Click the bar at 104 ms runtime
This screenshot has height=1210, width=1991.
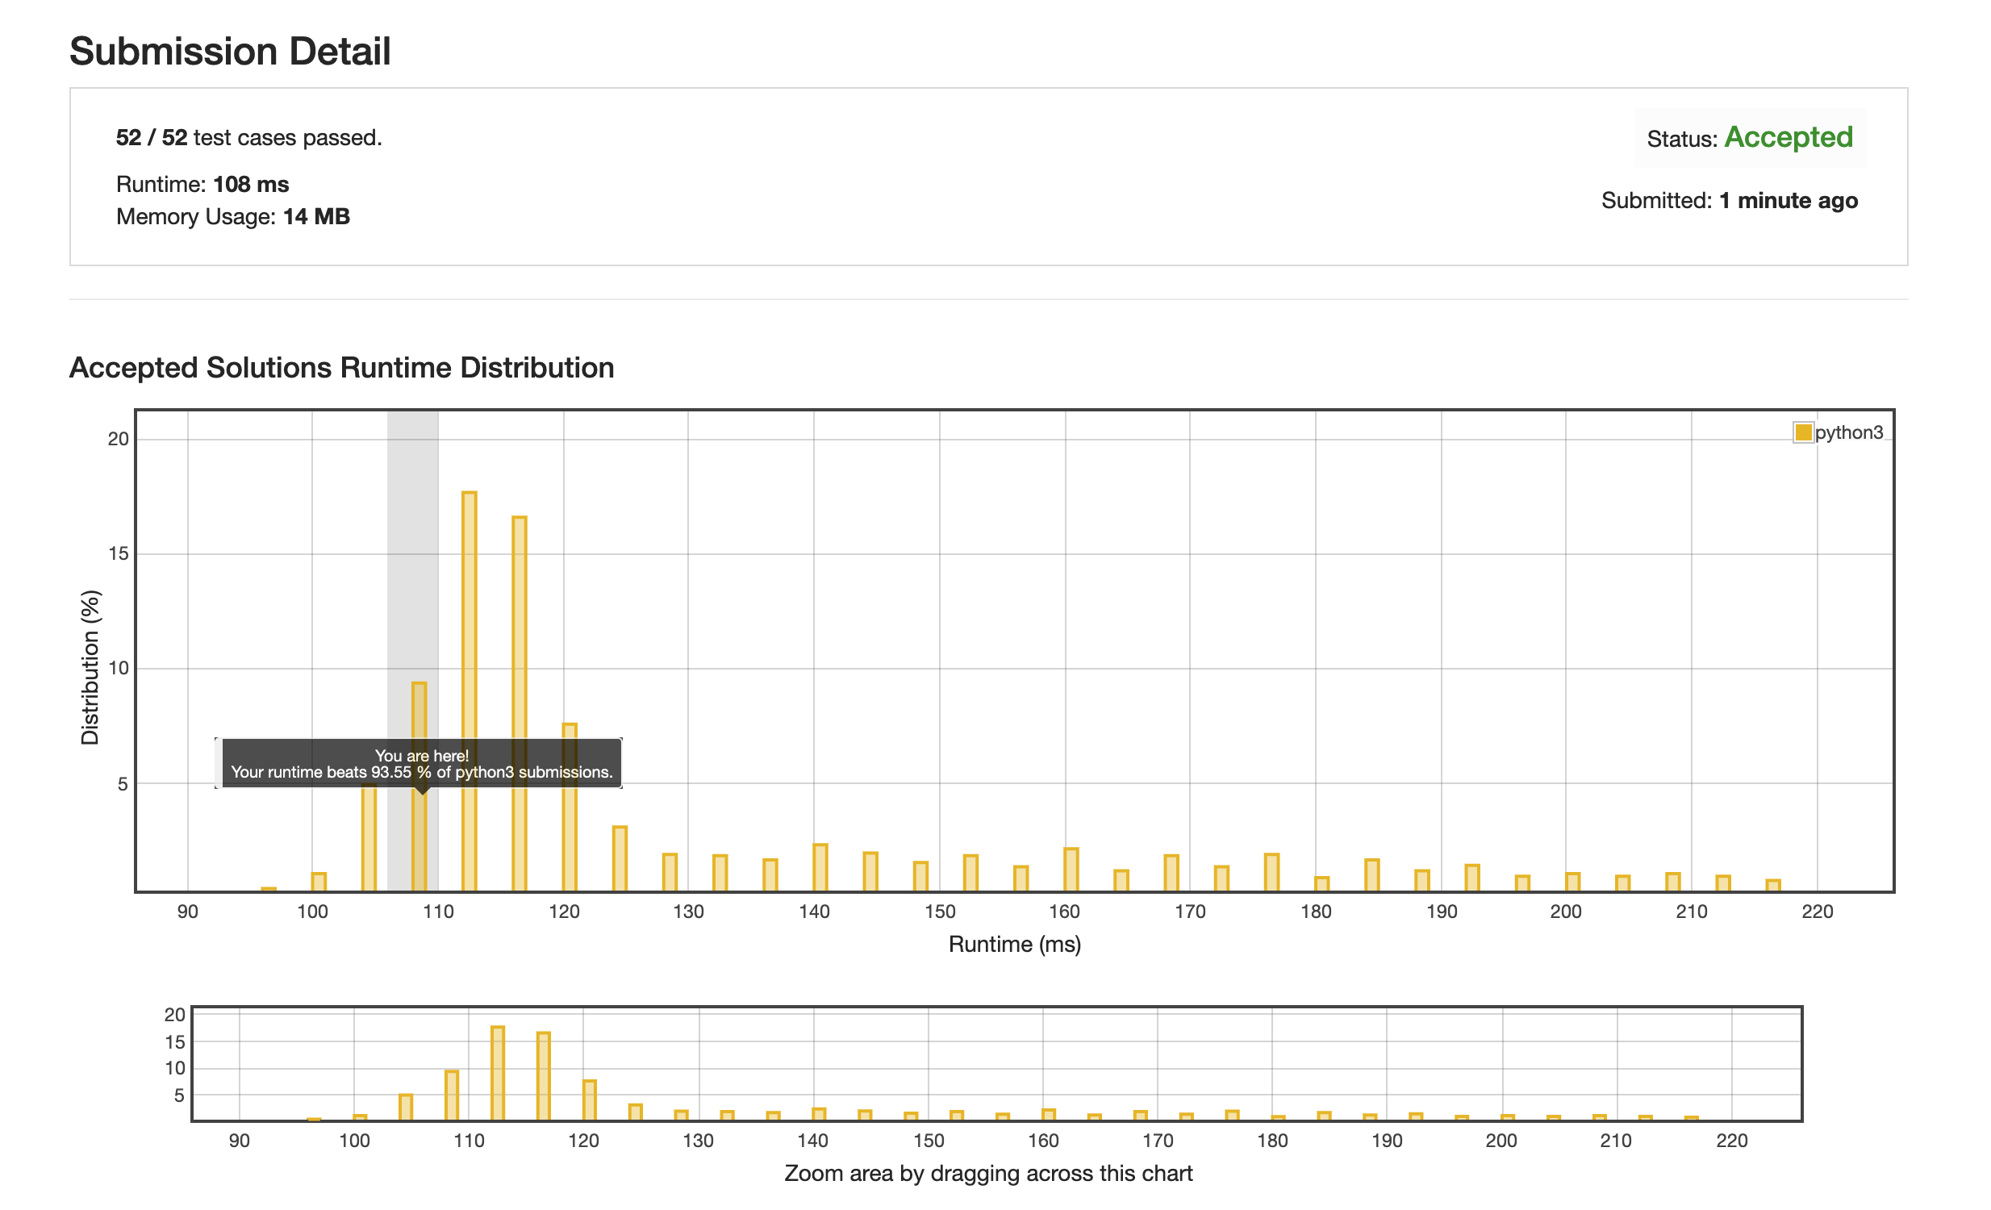(369, 840)
